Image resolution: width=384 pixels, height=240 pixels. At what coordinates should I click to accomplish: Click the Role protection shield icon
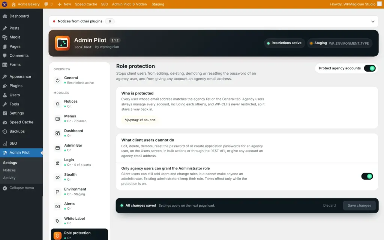coord(57,235)
